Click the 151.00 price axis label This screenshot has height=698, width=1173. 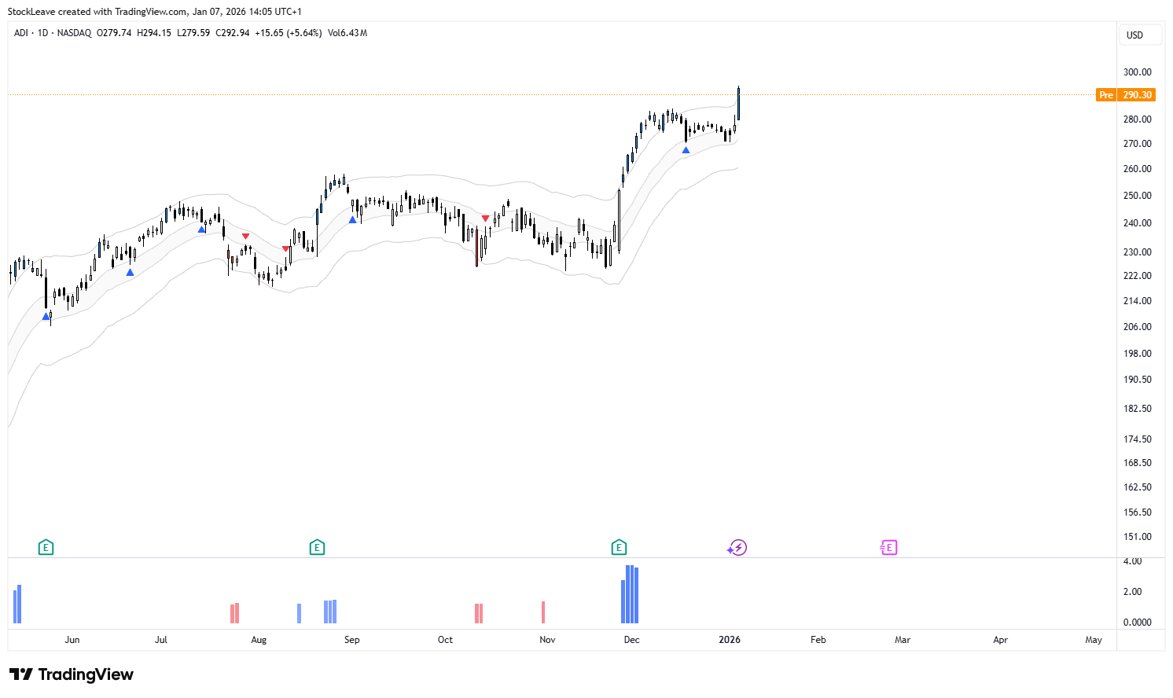(1137, 537)
